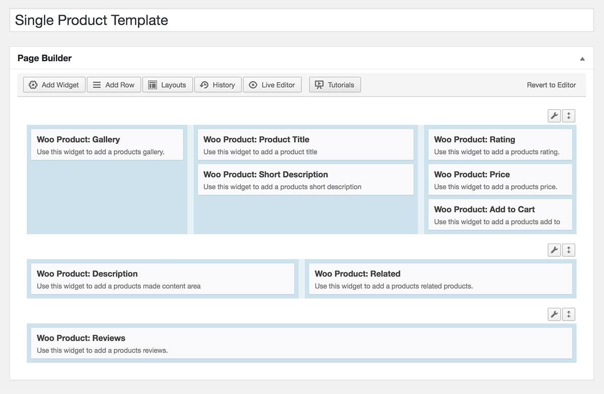Select the Woo Product: Short Description widget

click(x=306, y=180)
